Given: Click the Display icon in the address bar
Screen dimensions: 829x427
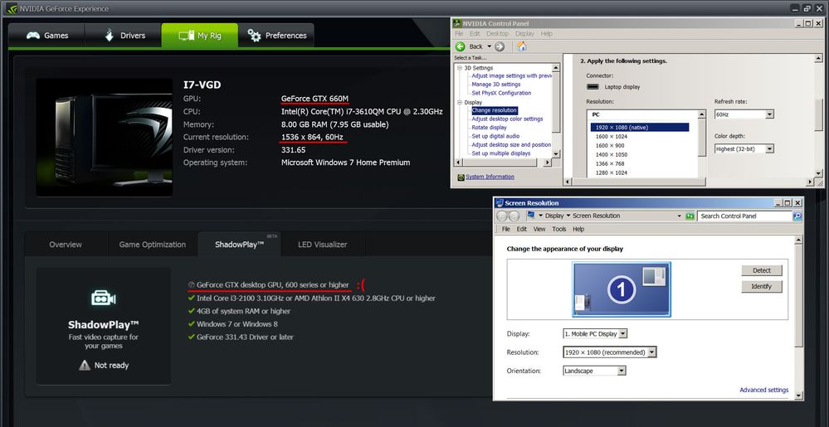Looking at the screenshot, I should 531,216.
